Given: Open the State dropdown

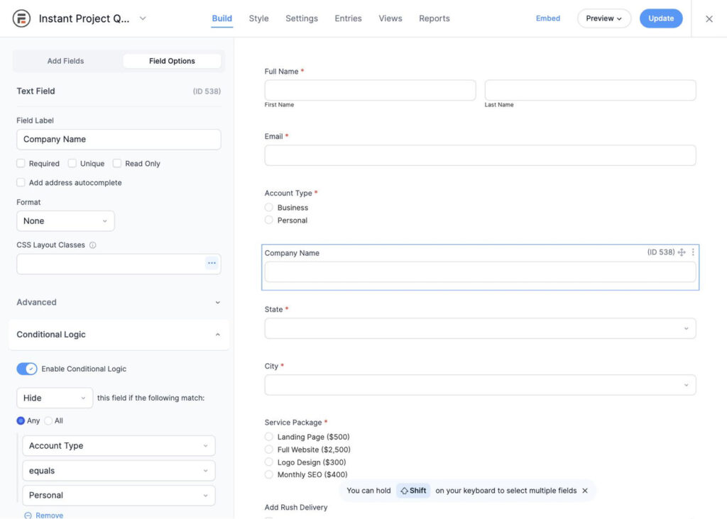Looking at the screenshot, I should pyautogui.click(x=480, y=328).
